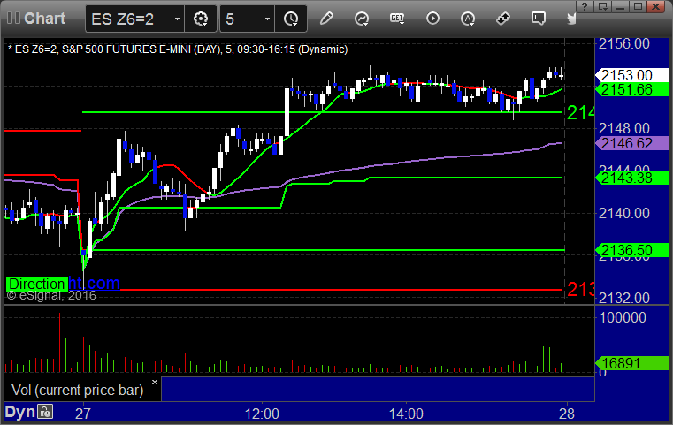Open the chart studies icon menu
The height and width of the screenshot is (425, 673).
(362, 19)
